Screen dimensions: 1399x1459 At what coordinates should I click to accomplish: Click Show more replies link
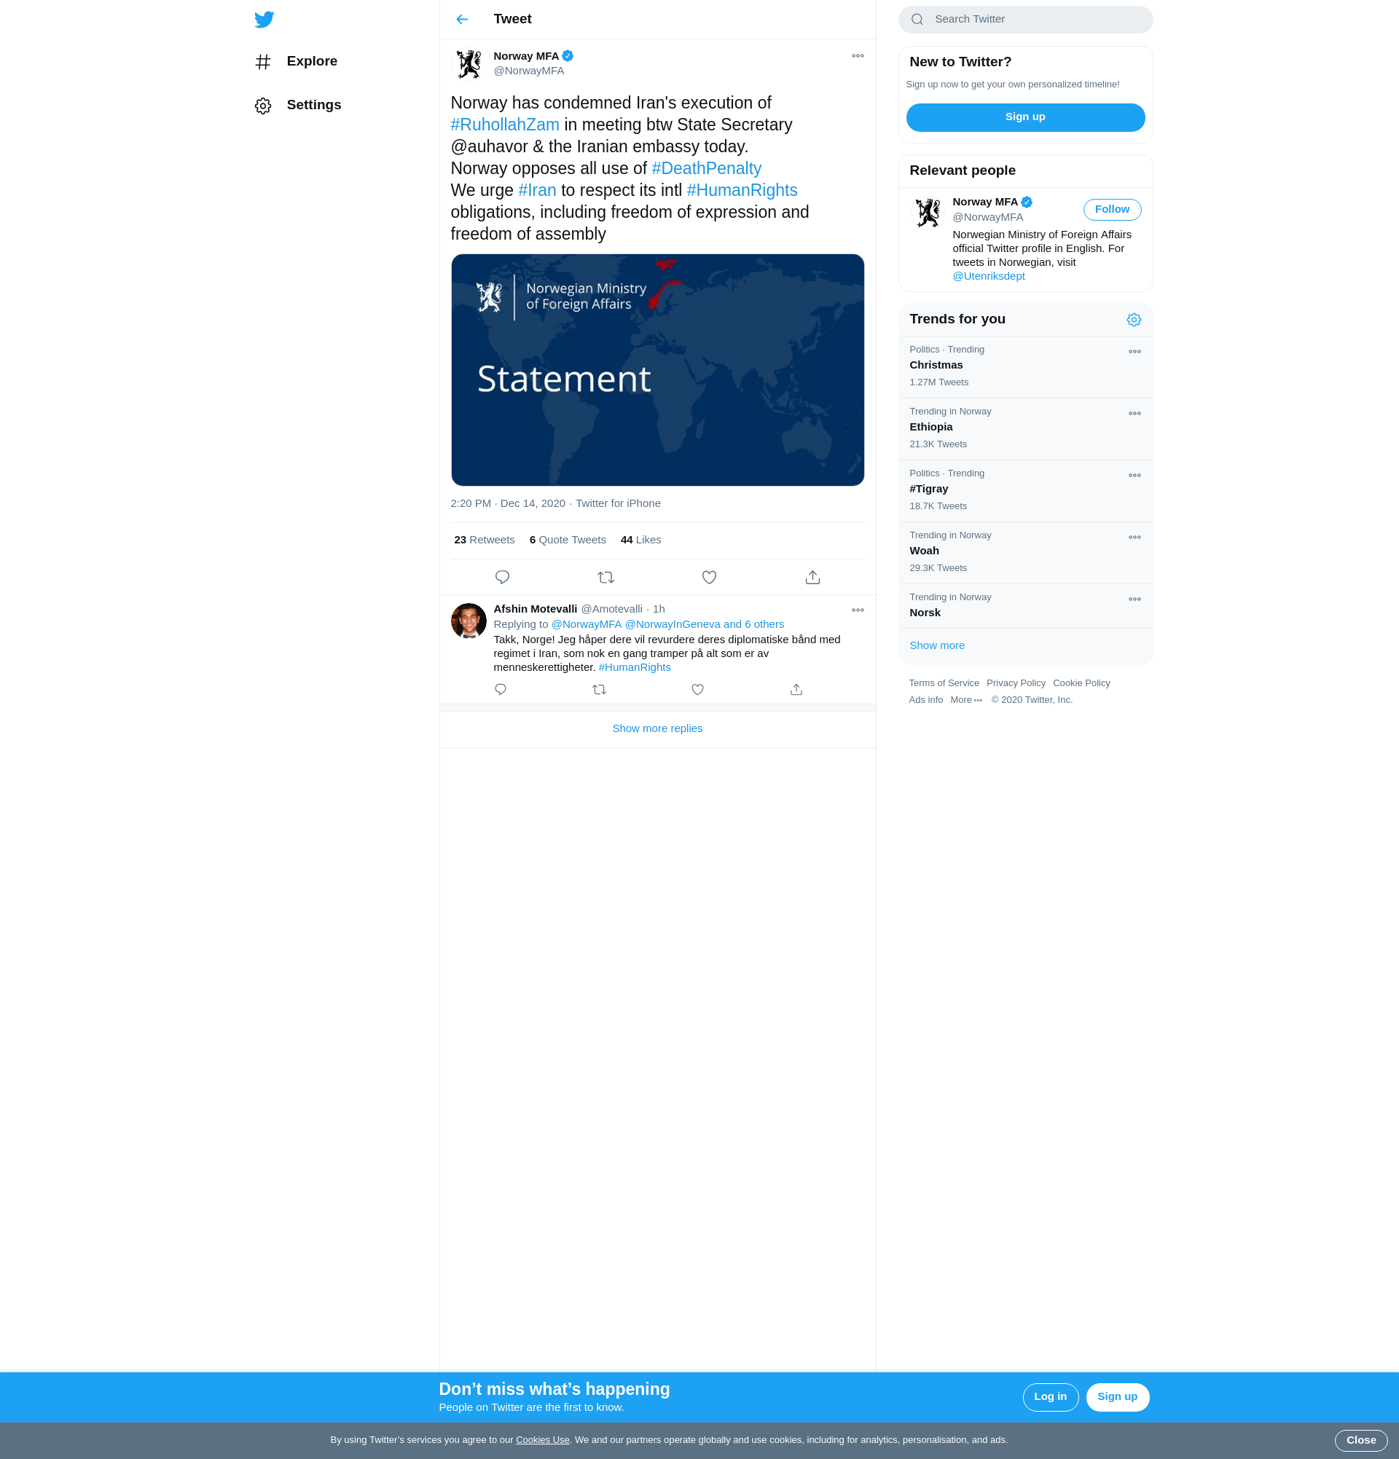(657, 728)
